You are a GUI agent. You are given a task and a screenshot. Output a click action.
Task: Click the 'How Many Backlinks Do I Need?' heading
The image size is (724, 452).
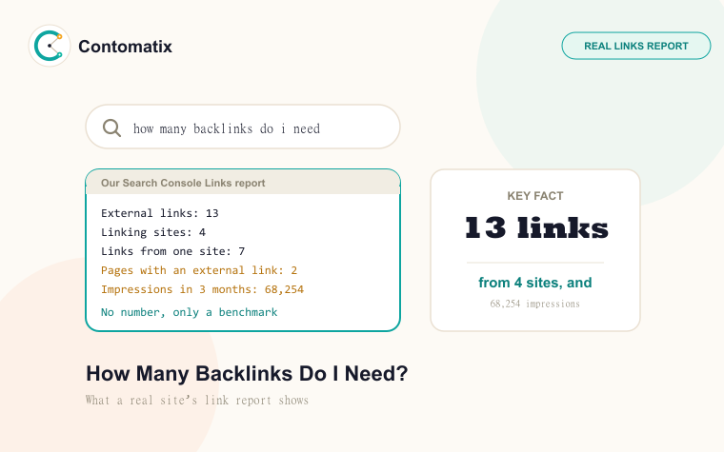pos(247,374)
